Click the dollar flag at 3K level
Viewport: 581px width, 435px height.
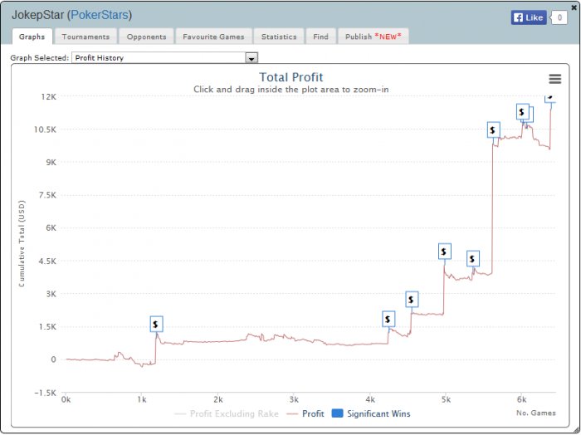point(412,300)
